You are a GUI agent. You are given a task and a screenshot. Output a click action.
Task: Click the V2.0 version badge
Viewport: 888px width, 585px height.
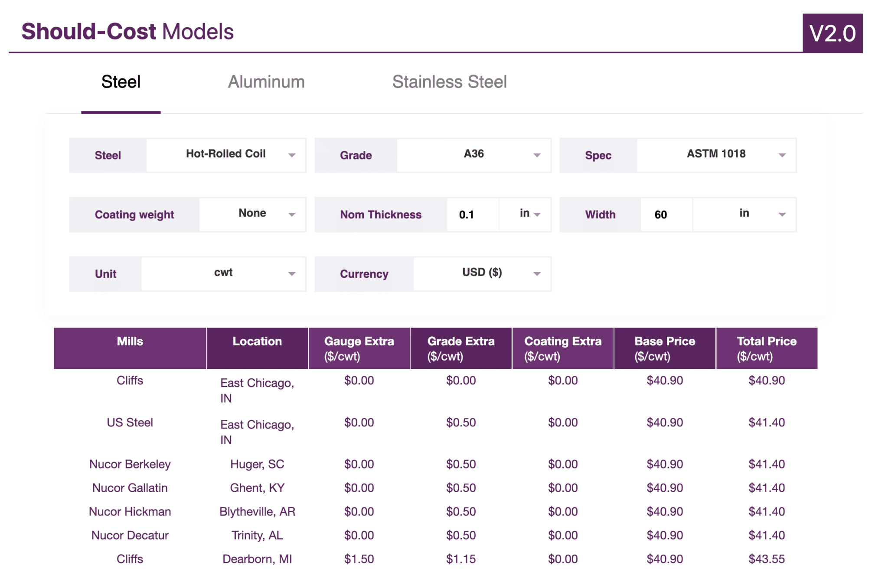coord(832,33)
